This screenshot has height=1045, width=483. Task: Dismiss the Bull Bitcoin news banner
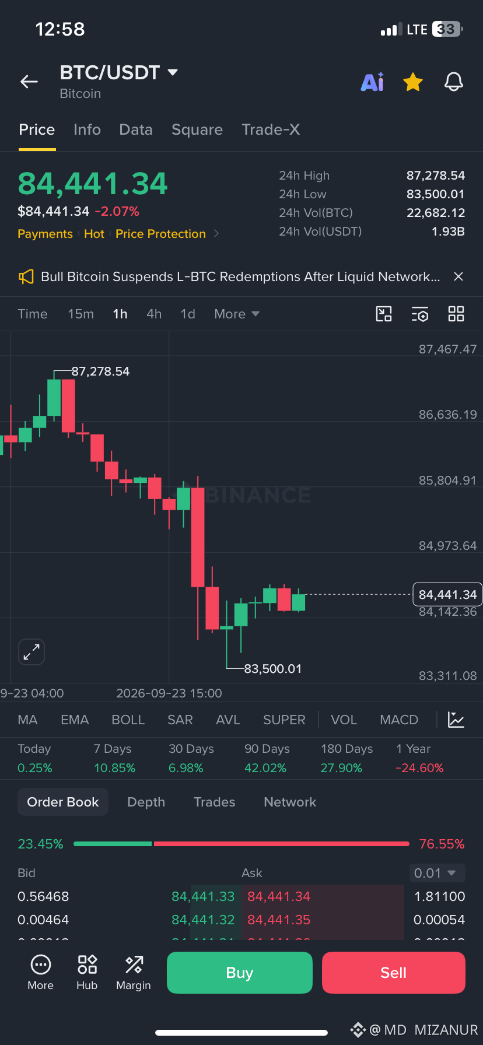click(x=459, y=276)
